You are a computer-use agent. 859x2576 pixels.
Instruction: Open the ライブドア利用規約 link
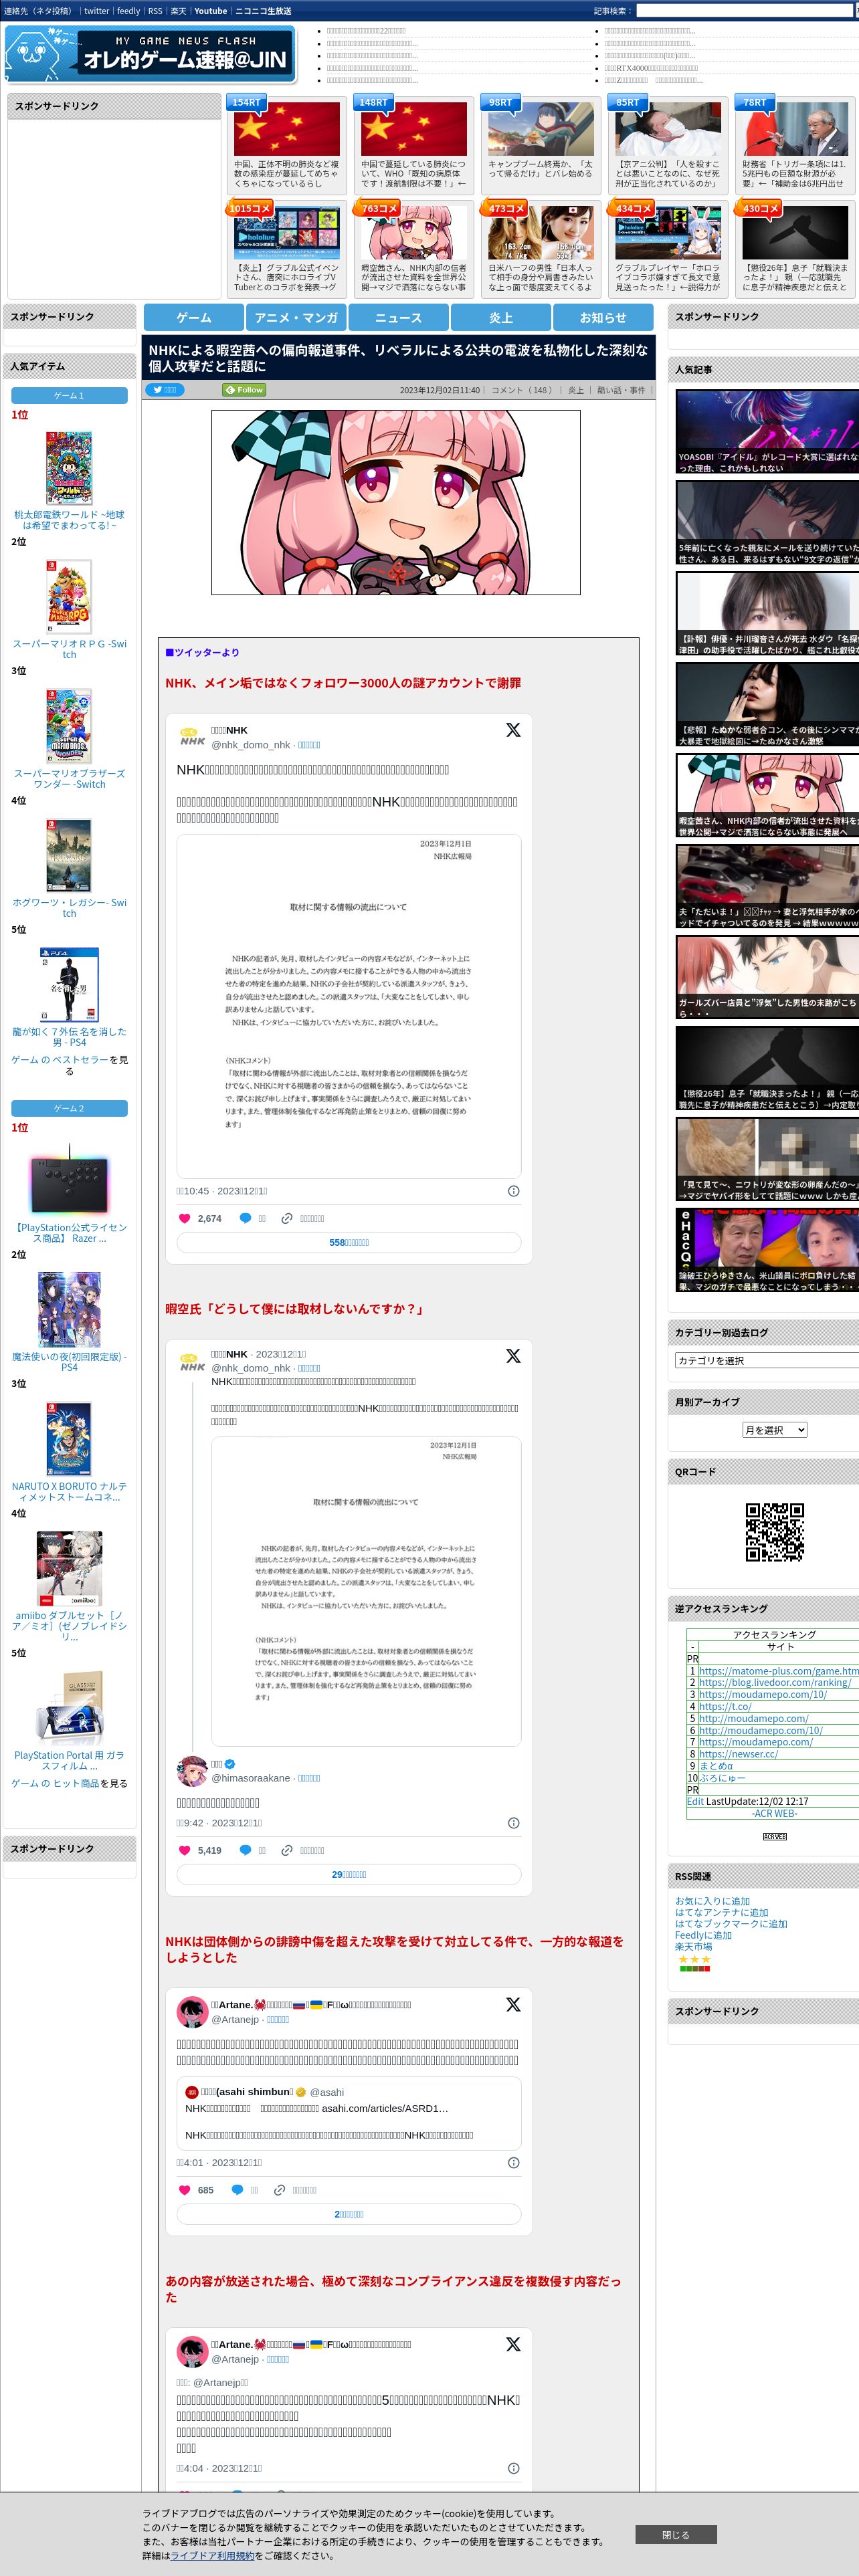(x=212, y=2555)
